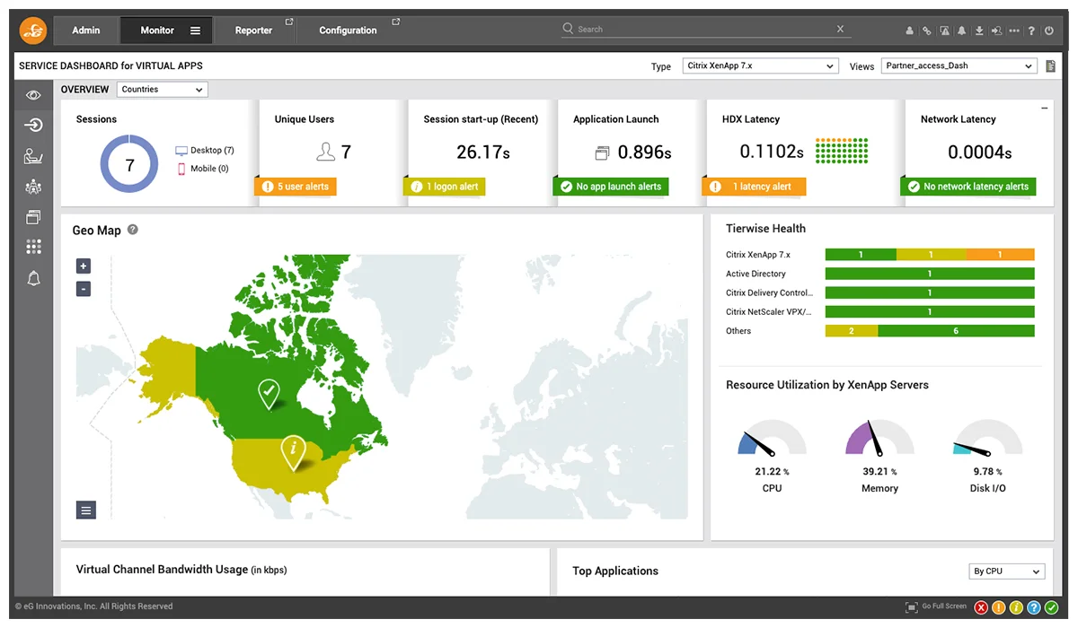Click the 1 latency alert badge
The image size is (1078, 628).
pyautogui.click(x=755, y=187)
